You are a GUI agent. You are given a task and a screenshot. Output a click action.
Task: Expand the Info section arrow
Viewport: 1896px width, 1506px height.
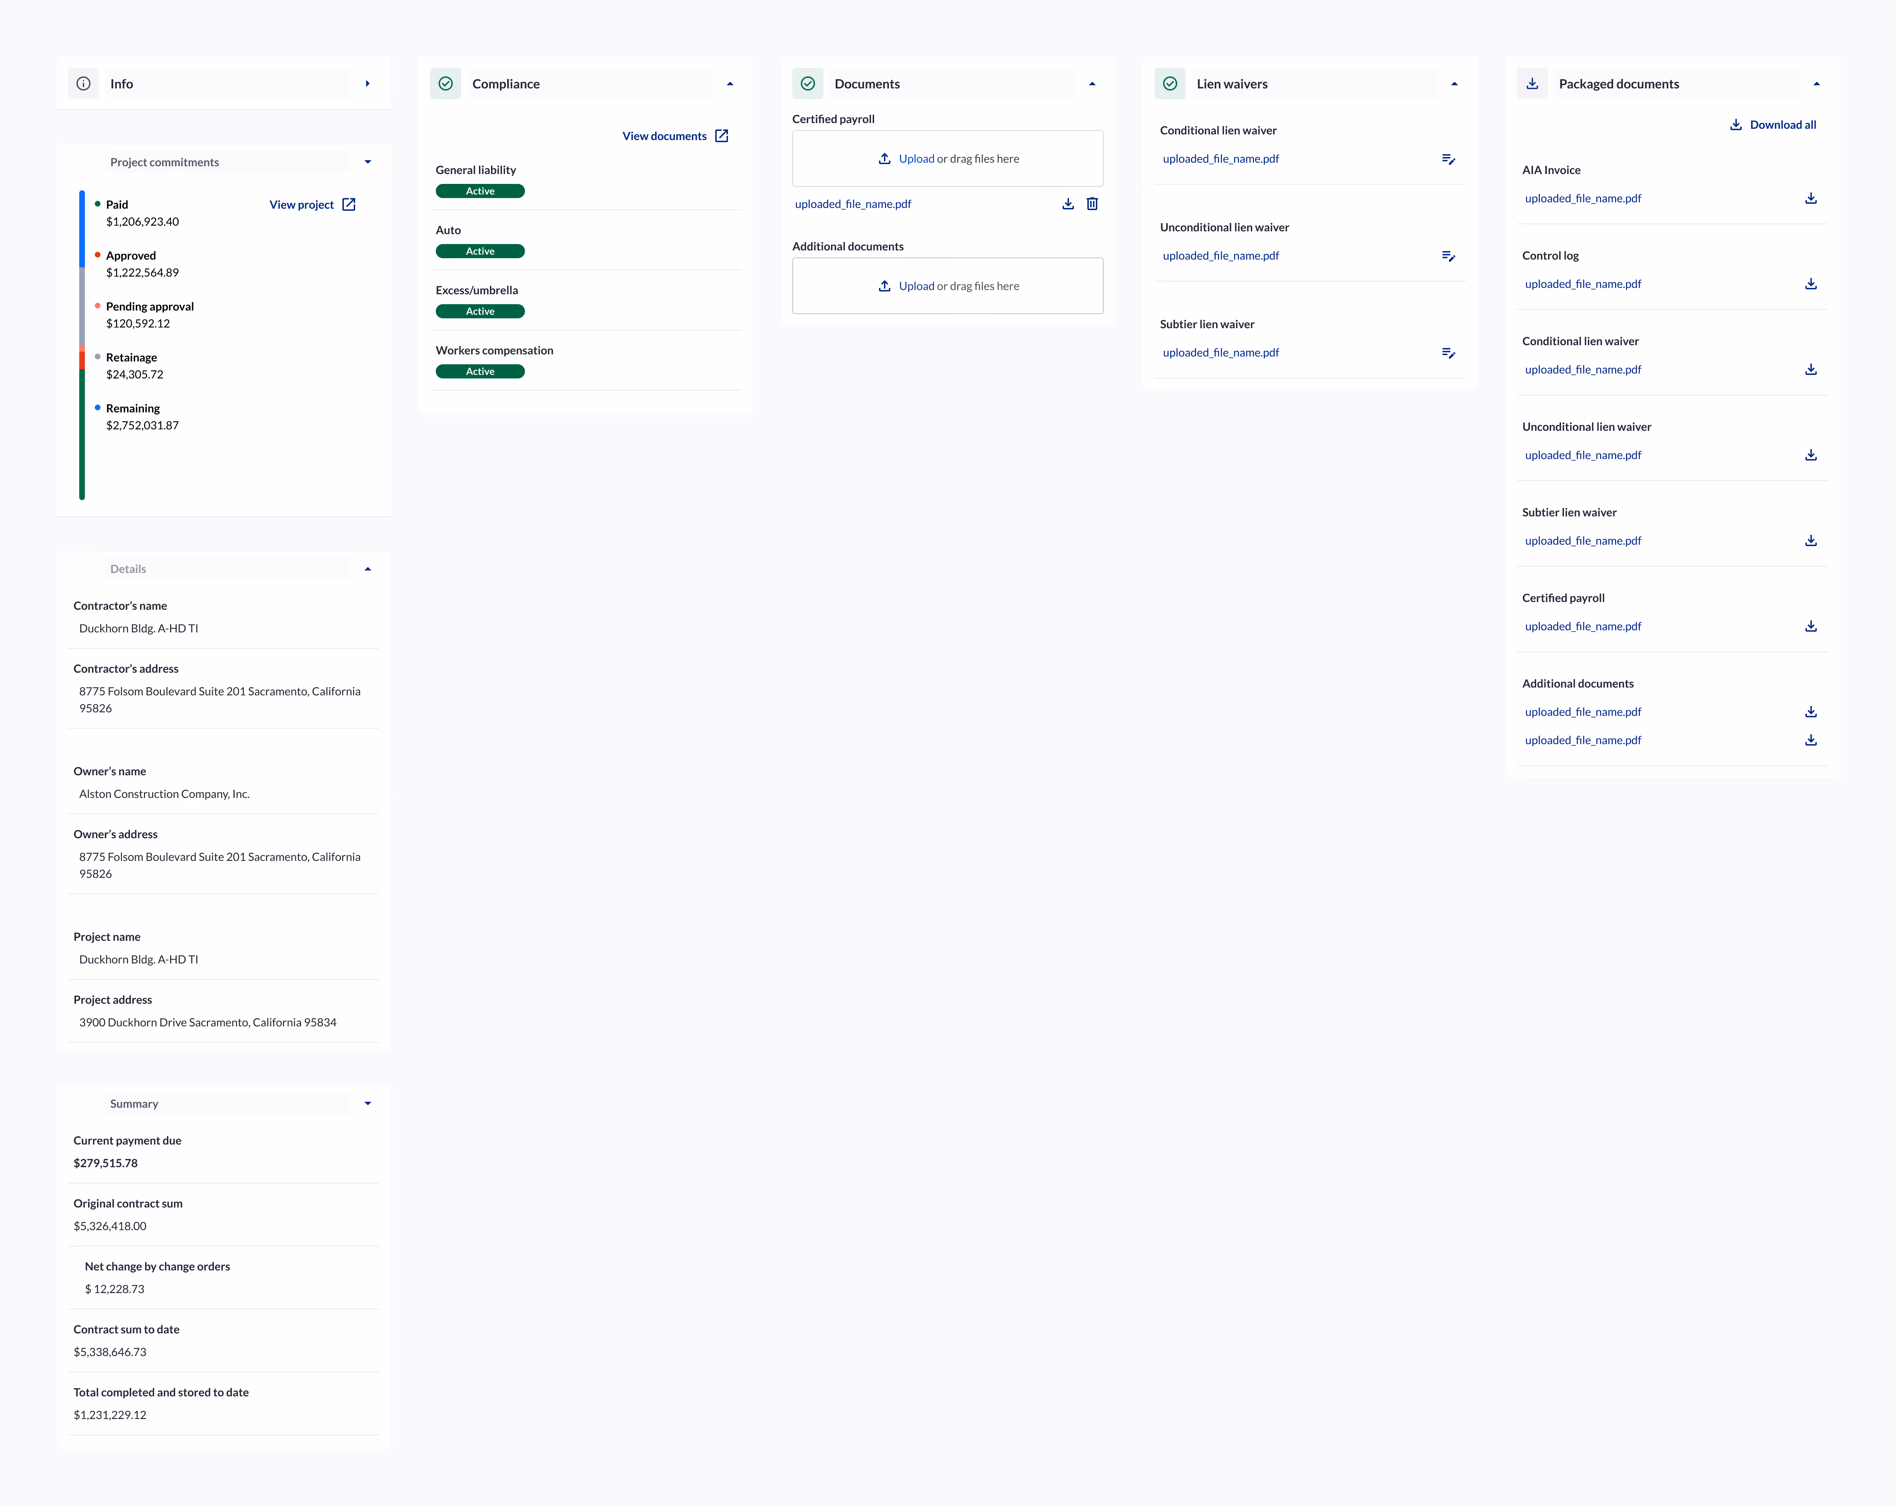pos(368,83)
